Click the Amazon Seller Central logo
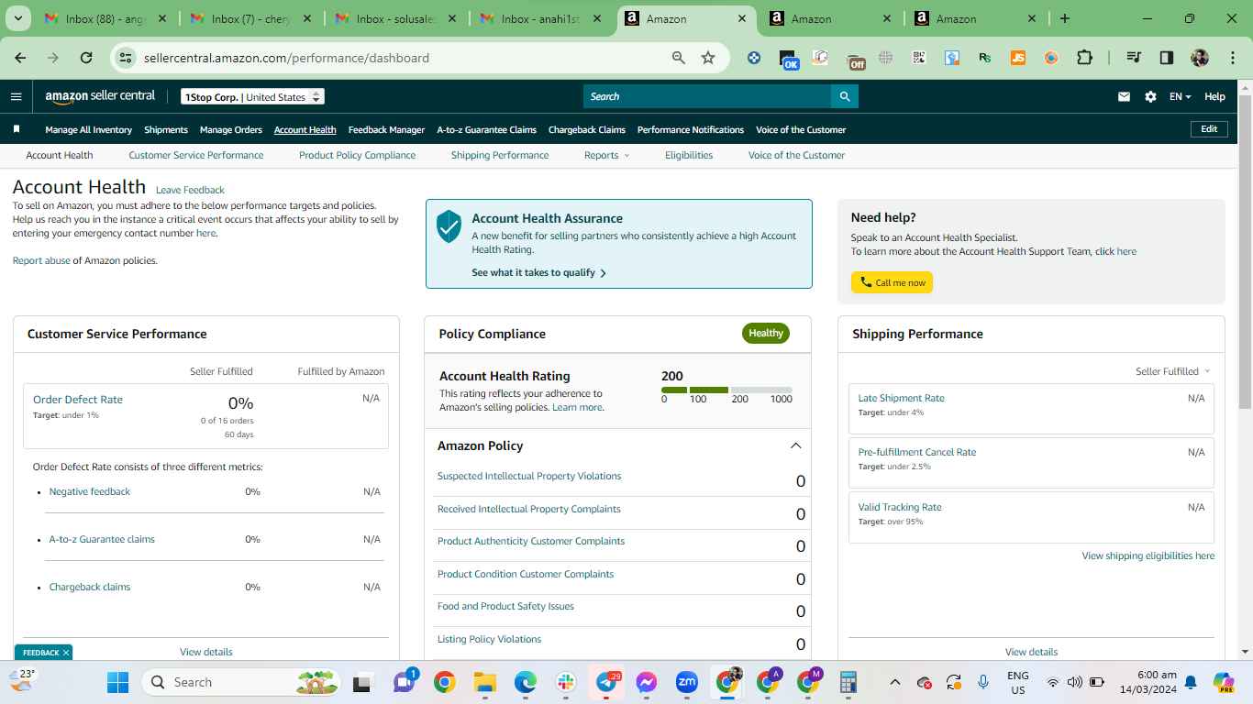Image resolution: width=1253 pixels, height=704 pixels. pos(100,96)
